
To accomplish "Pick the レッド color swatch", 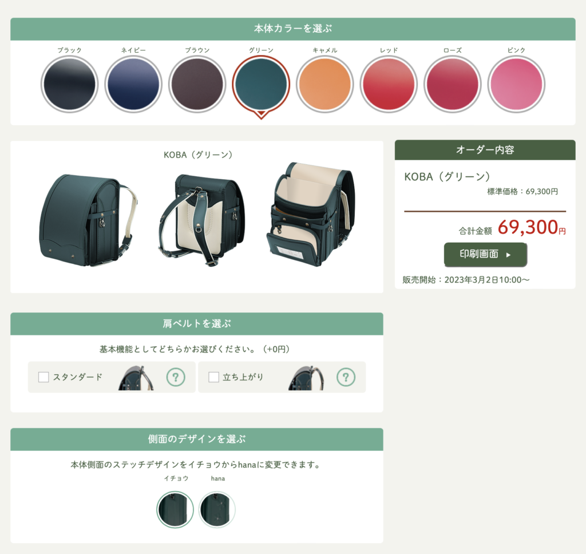I will click(x=389, y=84).
